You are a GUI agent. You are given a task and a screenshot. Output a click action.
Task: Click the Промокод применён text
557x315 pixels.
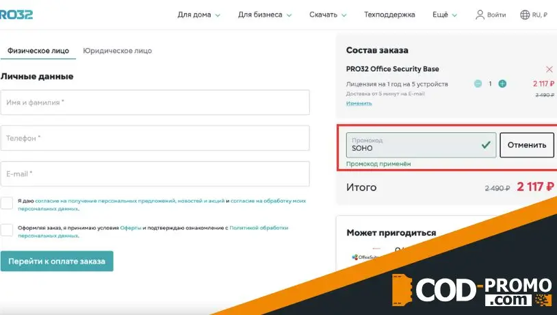coord(378,164)
